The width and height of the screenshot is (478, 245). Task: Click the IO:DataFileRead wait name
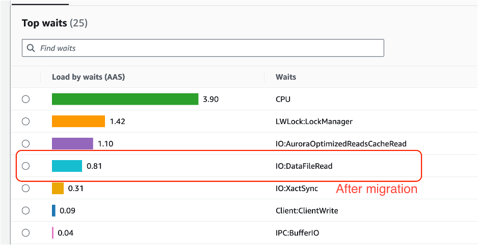(x=304, y=166)
